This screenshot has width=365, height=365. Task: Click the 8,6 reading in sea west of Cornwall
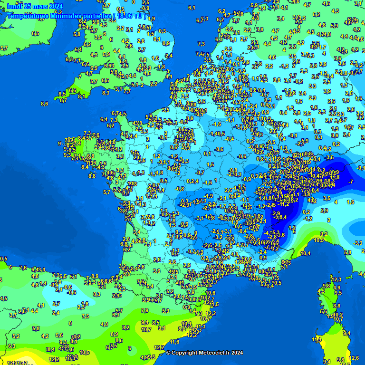45,104
